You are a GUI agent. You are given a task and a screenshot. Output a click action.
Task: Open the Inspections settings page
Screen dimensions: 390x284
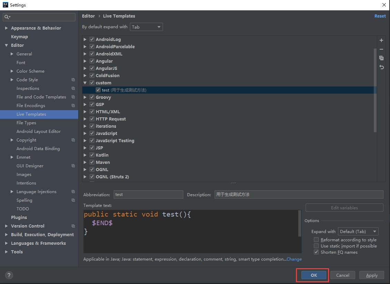[28, 88]
